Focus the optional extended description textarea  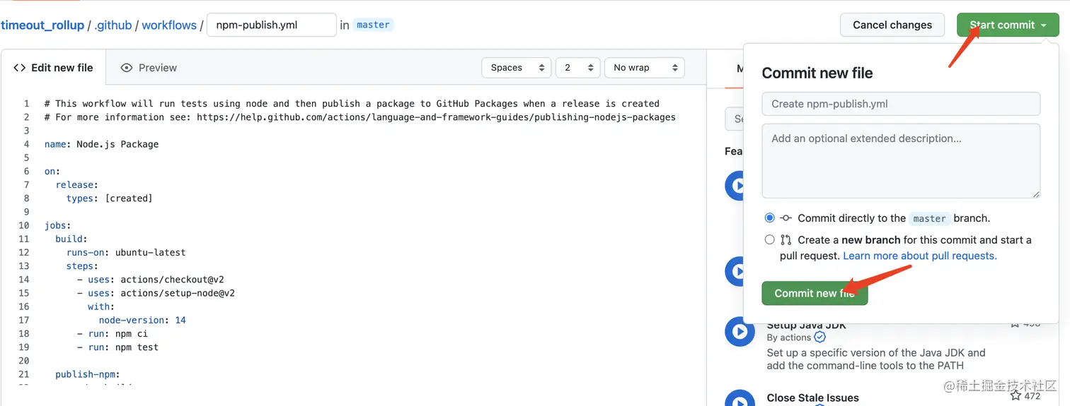point(901,161)
